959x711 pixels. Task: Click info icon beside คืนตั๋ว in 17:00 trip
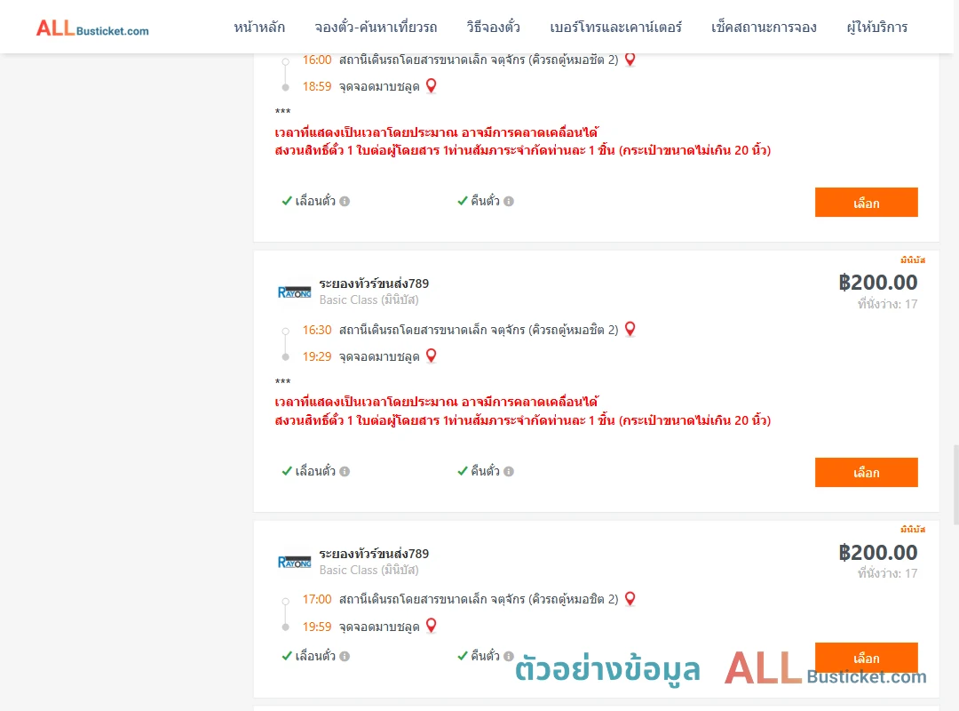coord(509,656)
